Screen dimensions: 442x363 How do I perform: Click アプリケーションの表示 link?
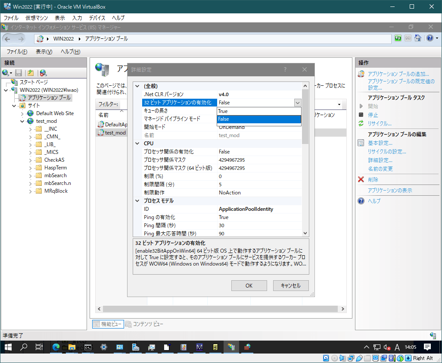390,191
